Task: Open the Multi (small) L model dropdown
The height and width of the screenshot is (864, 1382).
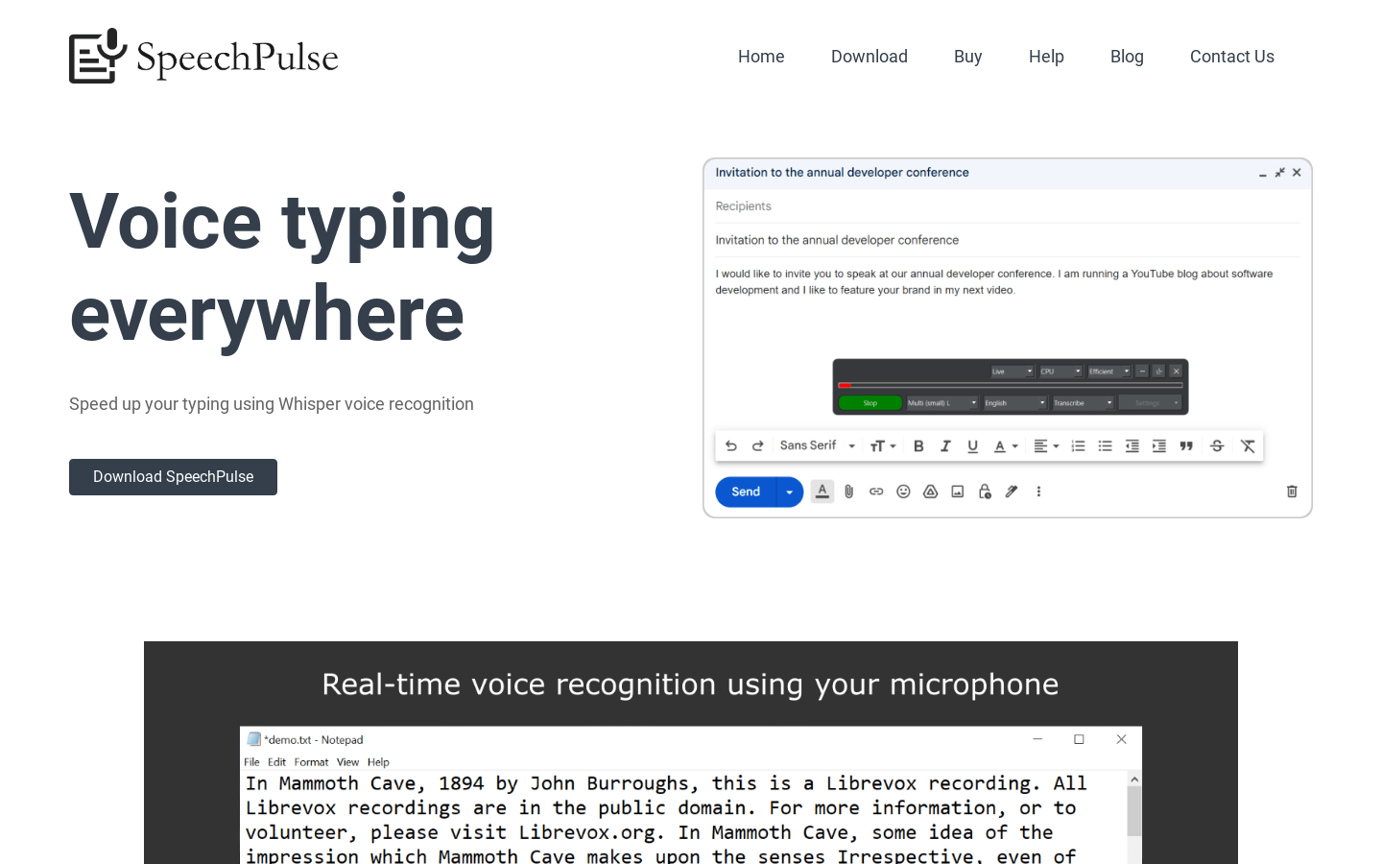Action: pos(941,402)
